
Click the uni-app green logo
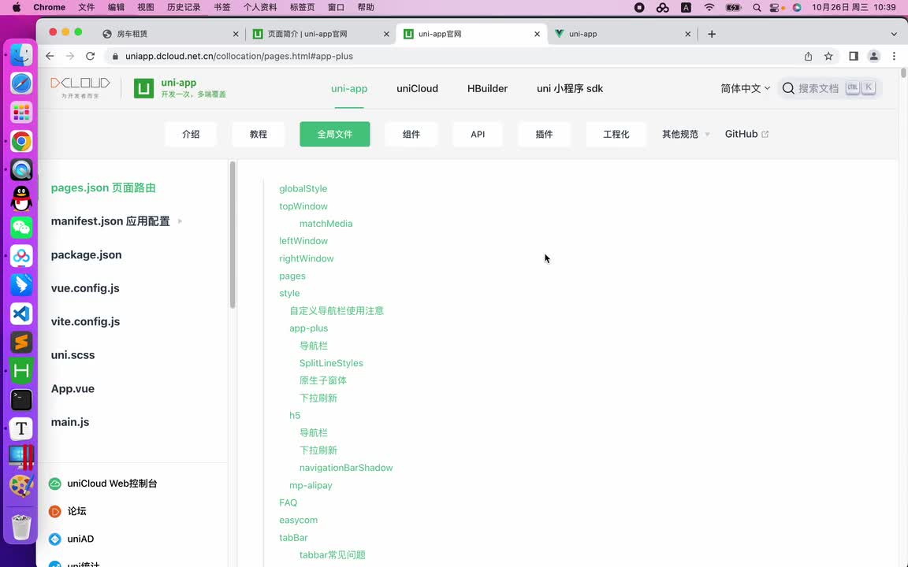tap(144, 88)
